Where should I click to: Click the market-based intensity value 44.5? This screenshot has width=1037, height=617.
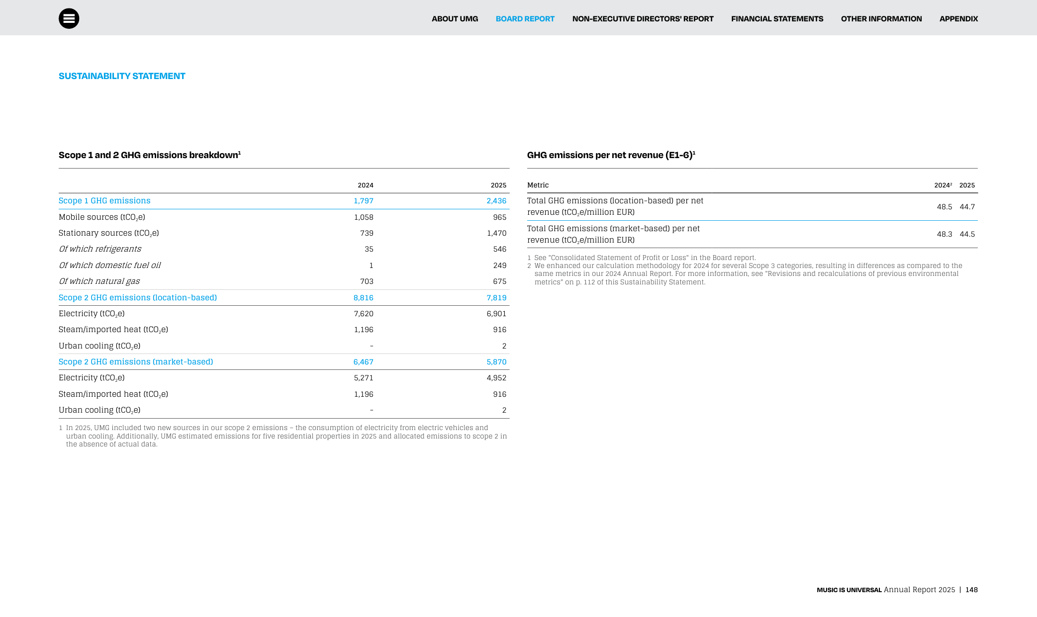coord(967,234)
